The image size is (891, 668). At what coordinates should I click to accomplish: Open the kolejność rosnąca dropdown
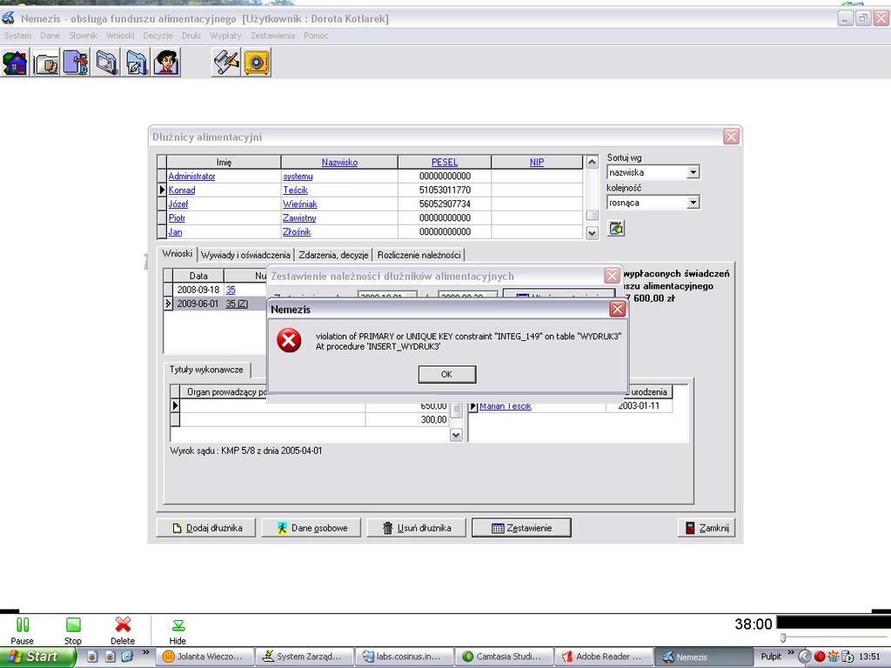(x=693, y=202)
